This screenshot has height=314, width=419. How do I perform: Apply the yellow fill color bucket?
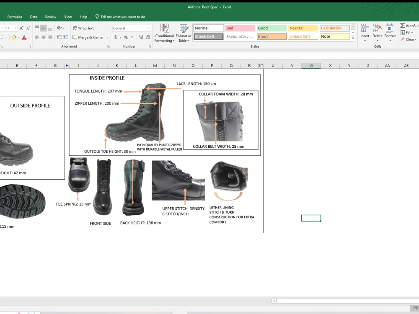tap(14, 37)
